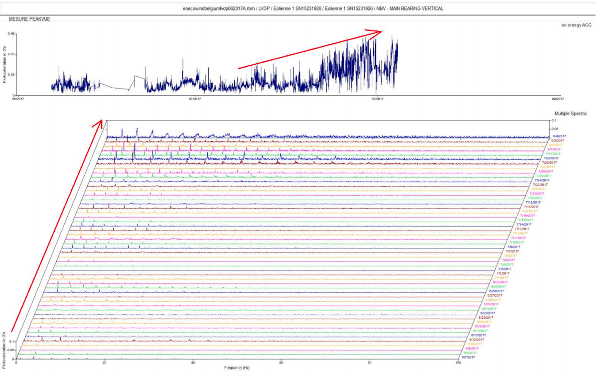Click the 'Frequency (Hz)' axis title
Screen dimensions: 596x372
coord(238,368)
